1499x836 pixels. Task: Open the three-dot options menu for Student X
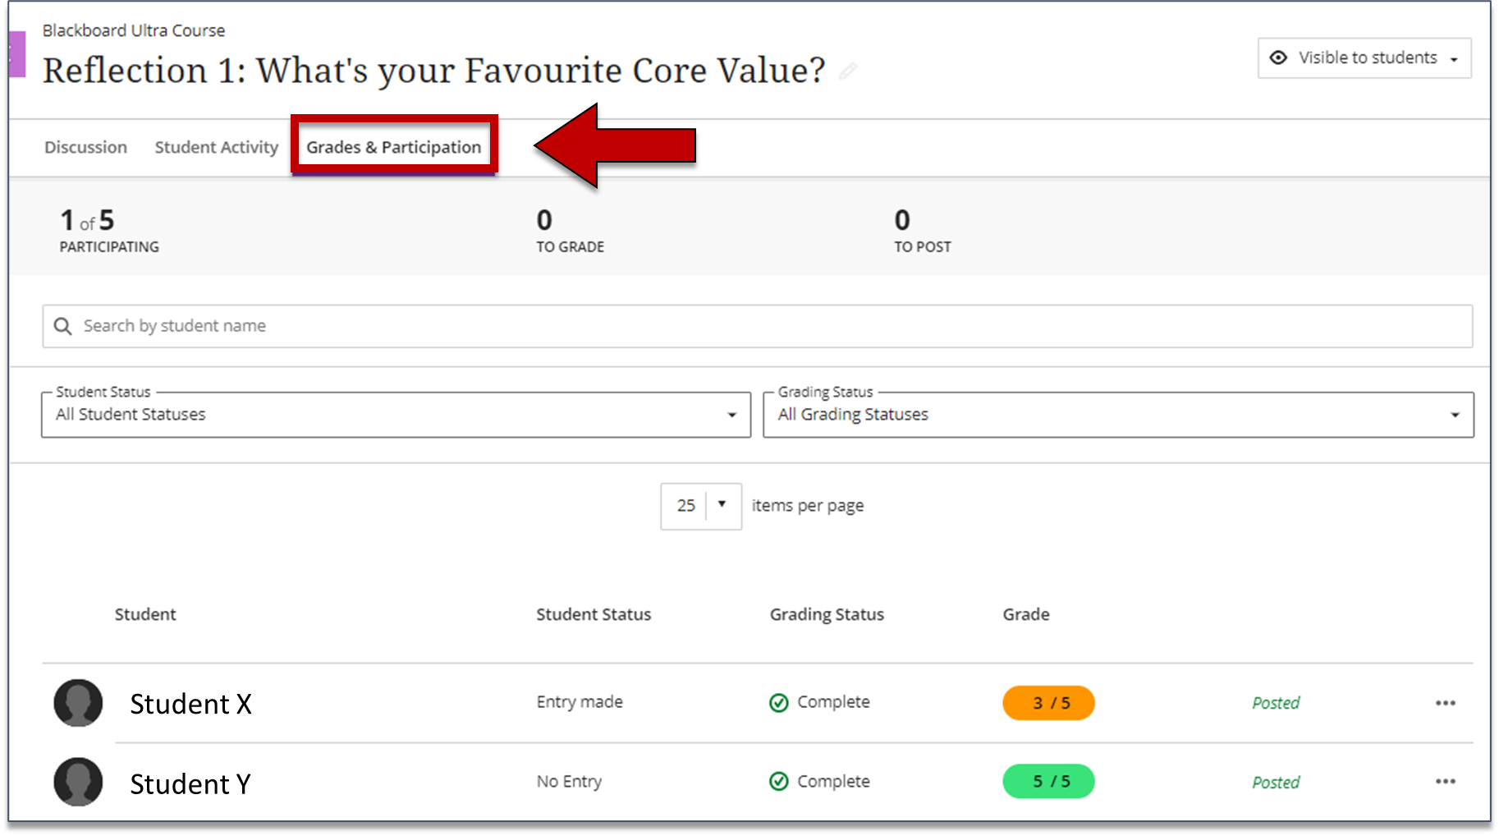1446,703
